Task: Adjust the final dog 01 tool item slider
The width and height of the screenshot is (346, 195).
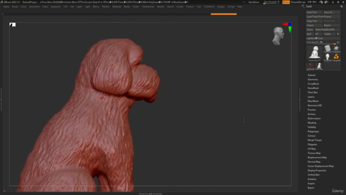Action: pos(321,42)
